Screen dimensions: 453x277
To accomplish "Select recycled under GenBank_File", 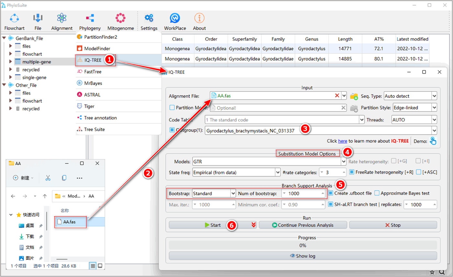I will [x=31, y=69].
